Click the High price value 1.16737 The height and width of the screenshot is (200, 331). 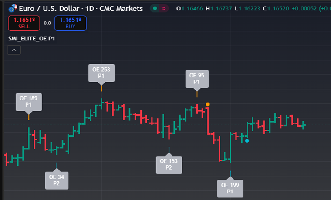tap(224, 8)
